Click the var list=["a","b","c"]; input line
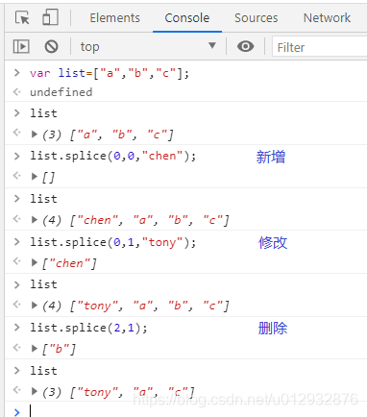Image resolution: width=367 pixels, height=417 pixels. (110, 73)
